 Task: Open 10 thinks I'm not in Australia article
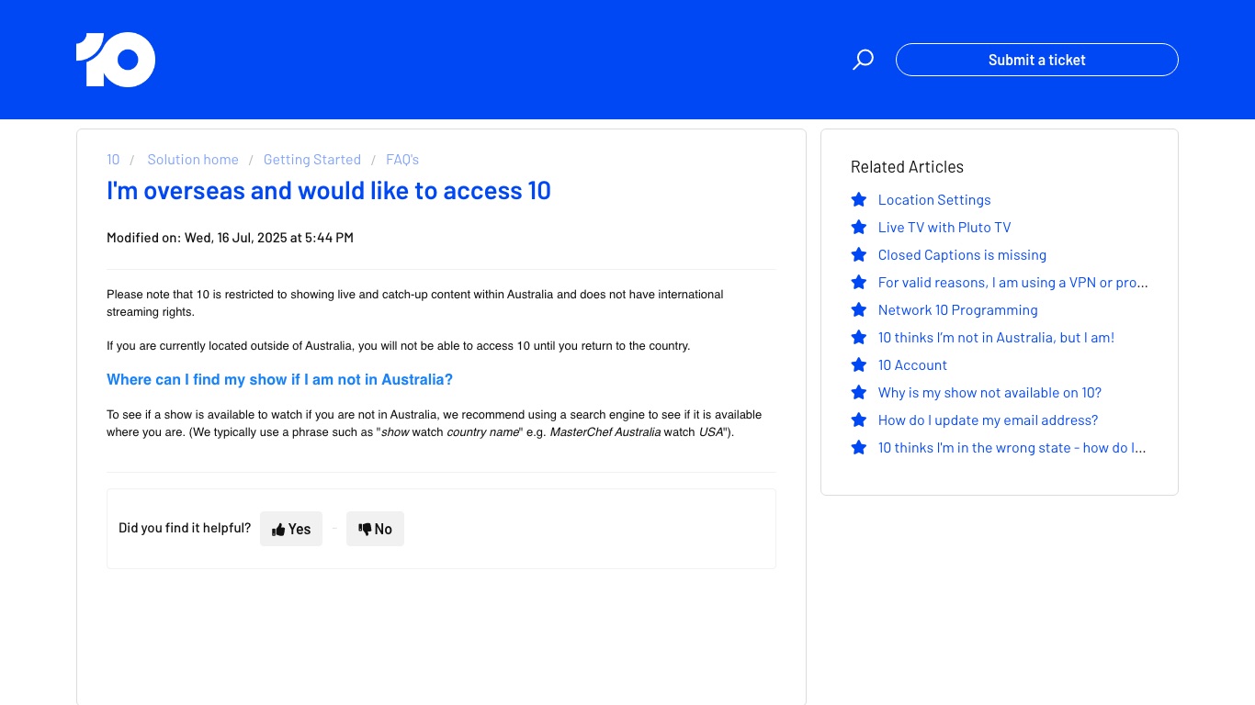996,338
